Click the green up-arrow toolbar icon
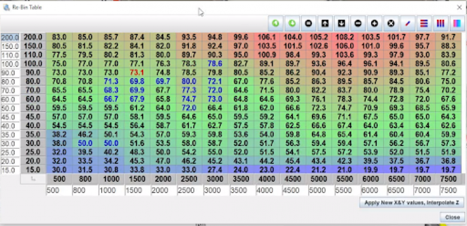This screenshot has width=467, height=226. click(x=275, y=23)
